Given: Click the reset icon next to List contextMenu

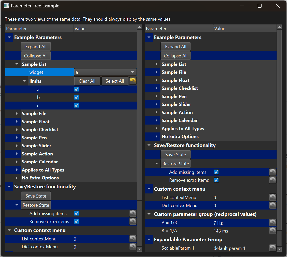Looking at the screenshot, I should [x=273, y=197].
